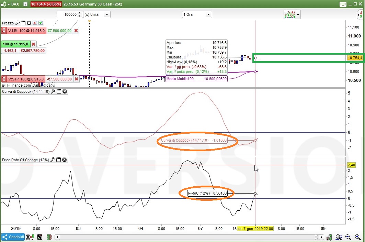Remove the Price Rate Of Change indicator panel
The height and width of the screenshot is (242, 365).
click(x=64, y=160)
